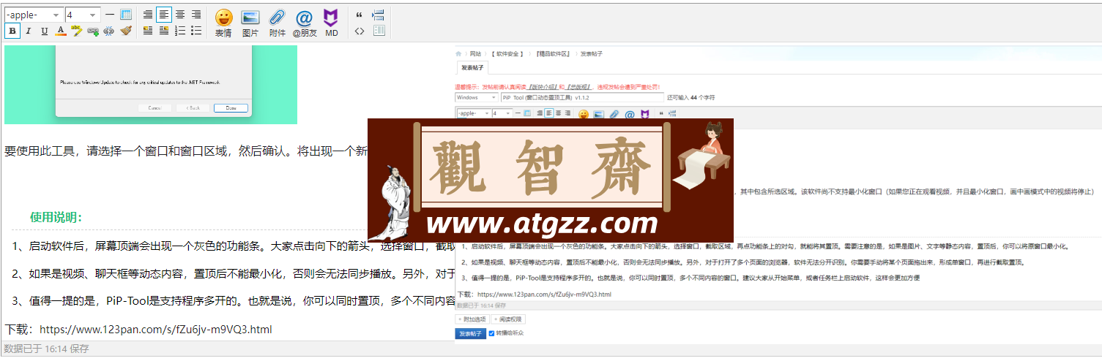Click the layout columns icon below indent
The width and height of the screenshot is (1102, 361).
point(379,31)
